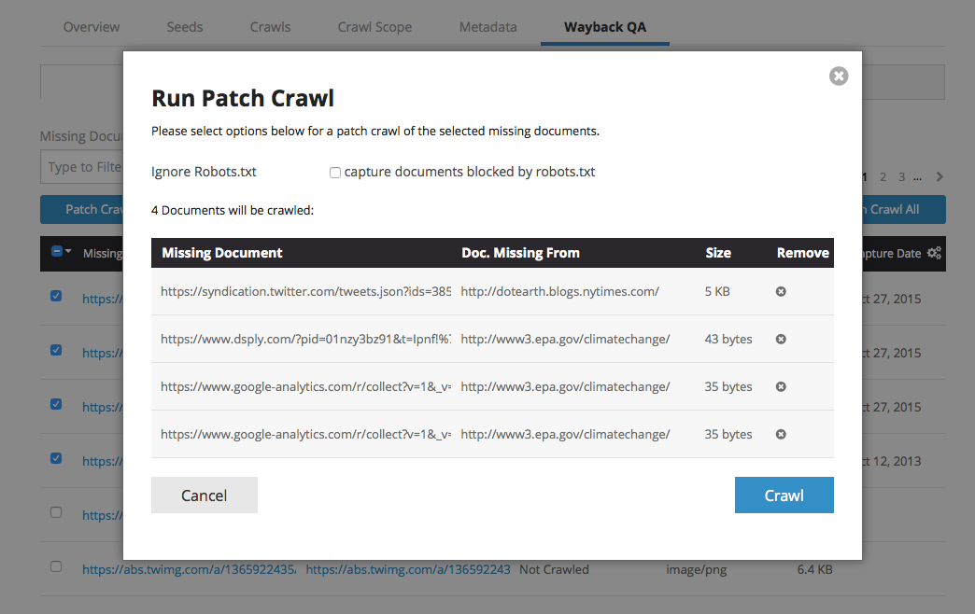Viewport: 975px width, 614px height.
Task: Uncheck the first selected missing document row
Action: [x=56, y=296]
